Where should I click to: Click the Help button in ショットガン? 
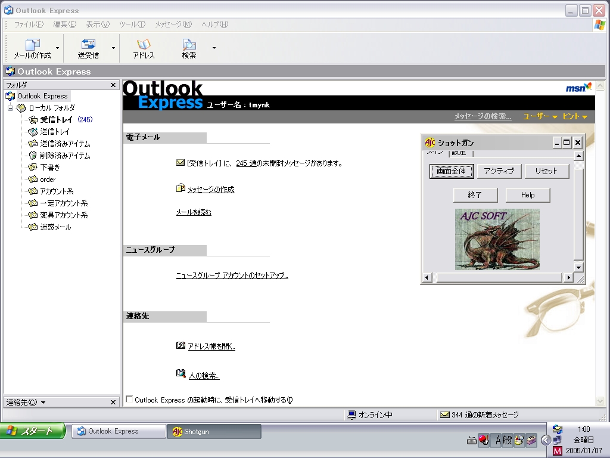528,195
